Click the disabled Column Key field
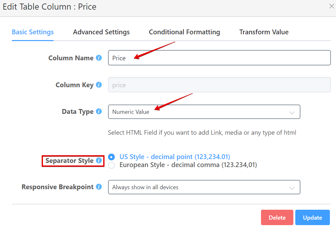The height and width of the screenshot is (228, 336). (x=219, y=85)
